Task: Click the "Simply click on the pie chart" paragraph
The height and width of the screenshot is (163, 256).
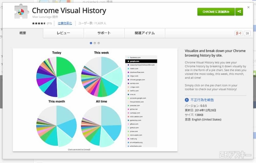Action: point(211,87)
